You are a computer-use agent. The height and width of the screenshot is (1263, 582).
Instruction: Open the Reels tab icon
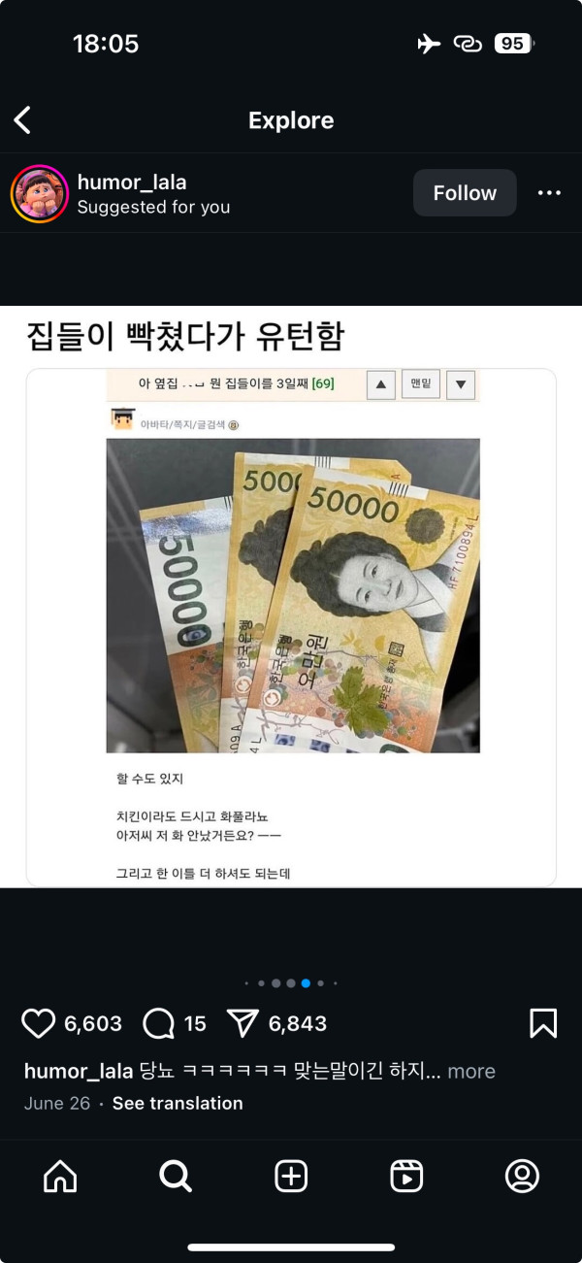point(406,1177)
